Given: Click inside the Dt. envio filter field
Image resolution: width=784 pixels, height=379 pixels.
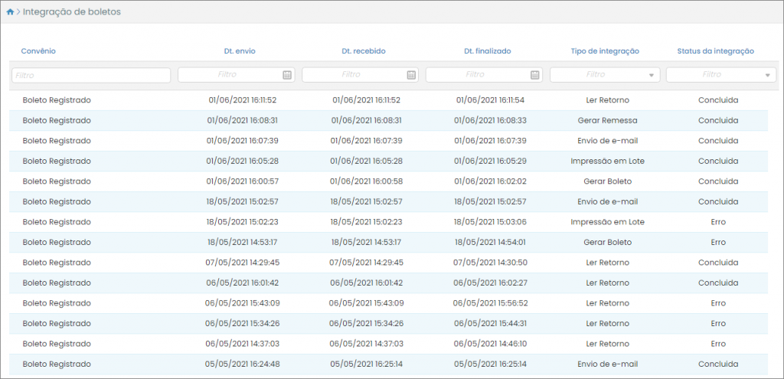Looking at the screenshot, I should (x=228, y=75).
